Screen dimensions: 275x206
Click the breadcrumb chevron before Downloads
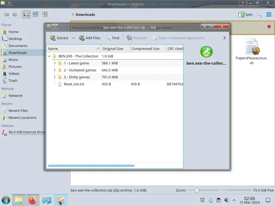[x=73, y=15]
